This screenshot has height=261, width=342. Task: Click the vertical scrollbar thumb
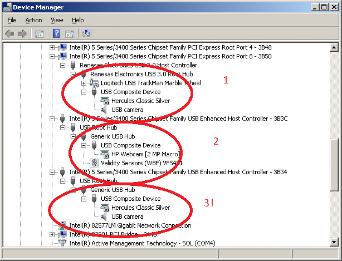tap(334, 165)
